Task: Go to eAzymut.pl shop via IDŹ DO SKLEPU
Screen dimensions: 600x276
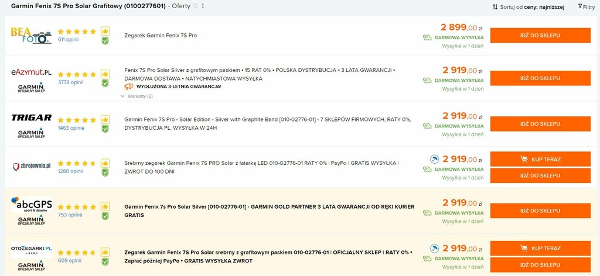Action: coord(540,78)
